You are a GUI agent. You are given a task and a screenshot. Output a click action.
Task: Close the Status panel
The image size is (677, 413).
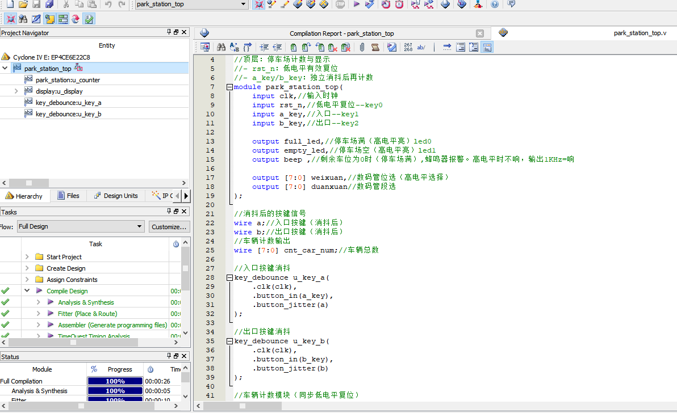click(x=184, y=356)
